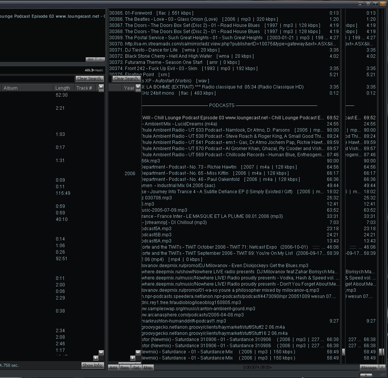The width and height of the screenshot is (388, 378).
Task: Click the scroll-right arrow above Show Info
Action: pyautogui.click(x=96, y=358)
